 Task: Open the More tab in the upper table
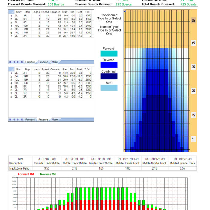55,62
